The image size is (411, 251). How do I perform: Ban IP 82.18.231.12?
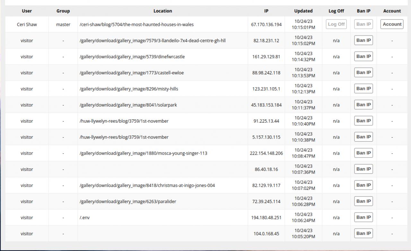(363, 40)
